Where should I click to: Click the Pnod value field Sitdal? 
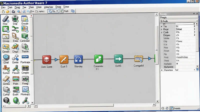[185, 29]
